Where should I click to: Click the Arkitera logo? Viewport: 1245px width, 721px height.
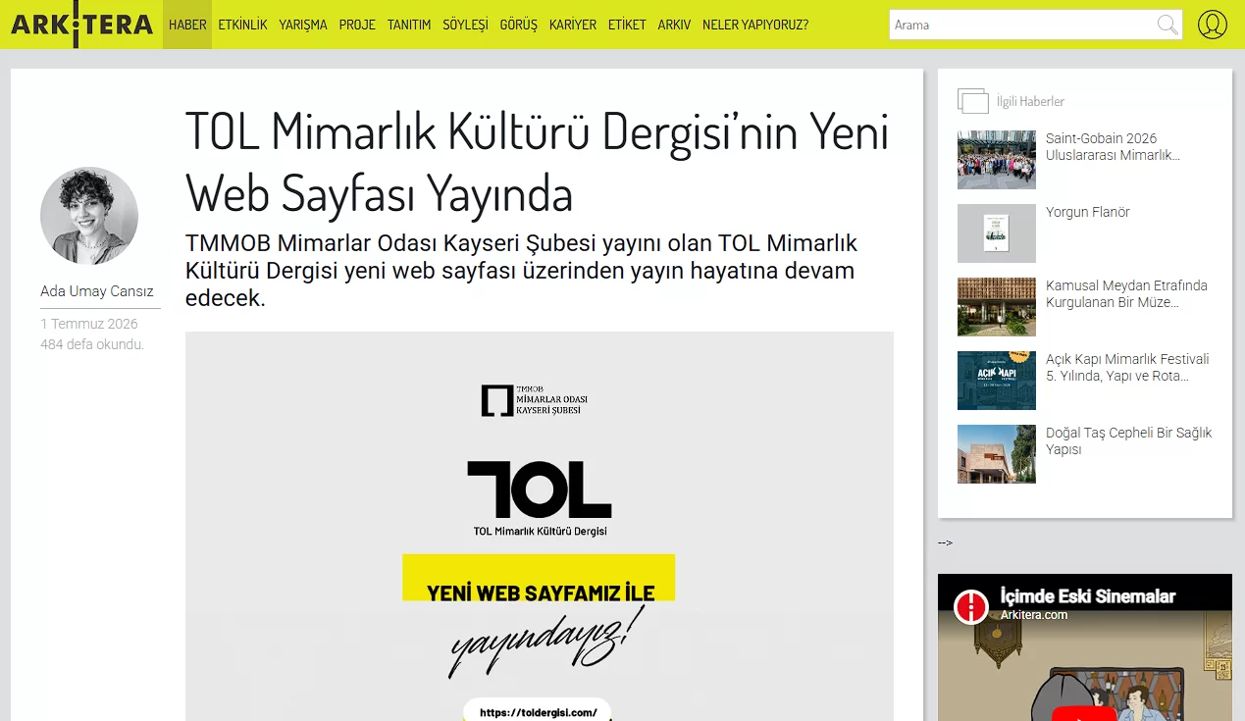pyautogui.click(x=81, y=25)
